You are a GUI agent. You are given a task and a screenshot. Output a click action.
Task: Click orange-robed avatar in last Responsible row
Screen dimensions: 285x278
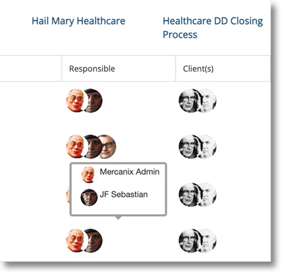(76, 241)
